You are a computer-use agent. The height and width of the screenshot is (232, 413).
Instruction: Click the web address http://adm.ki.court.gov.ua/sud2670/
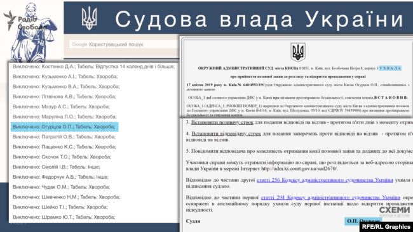[x=299, y=169]
